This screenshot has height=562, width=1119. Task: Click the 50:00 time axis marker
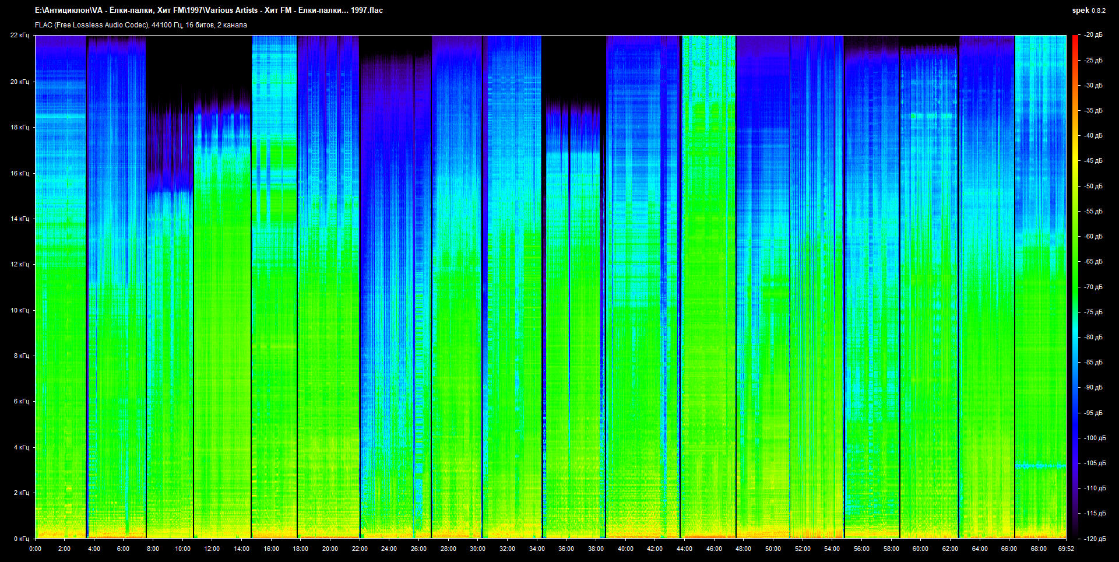click(773, 549)
